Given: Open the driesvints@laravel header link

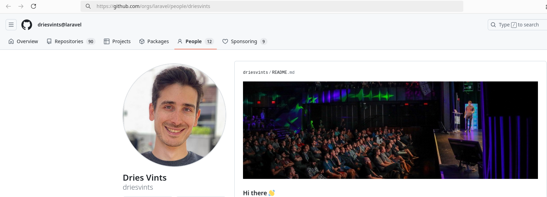Looking at the screenshot, I should coord(60,25).
